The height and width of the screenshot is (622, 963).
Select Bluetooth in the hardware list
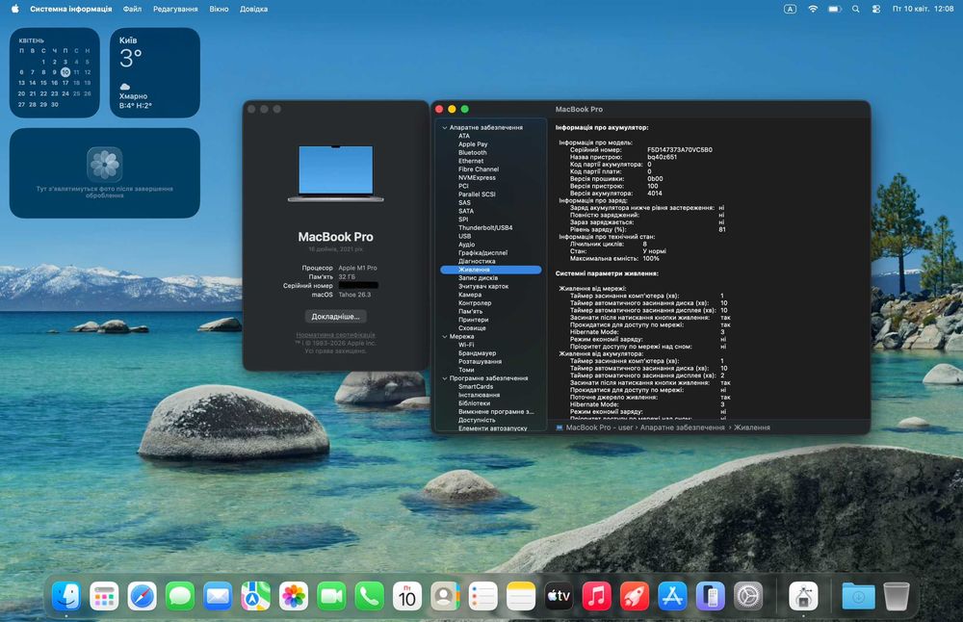(x=472, y=152)
